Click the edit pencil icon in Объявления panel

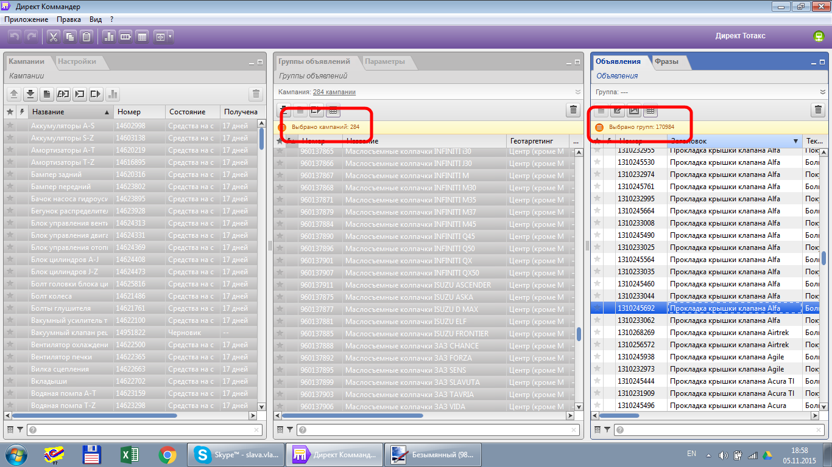tap(618, 111)
